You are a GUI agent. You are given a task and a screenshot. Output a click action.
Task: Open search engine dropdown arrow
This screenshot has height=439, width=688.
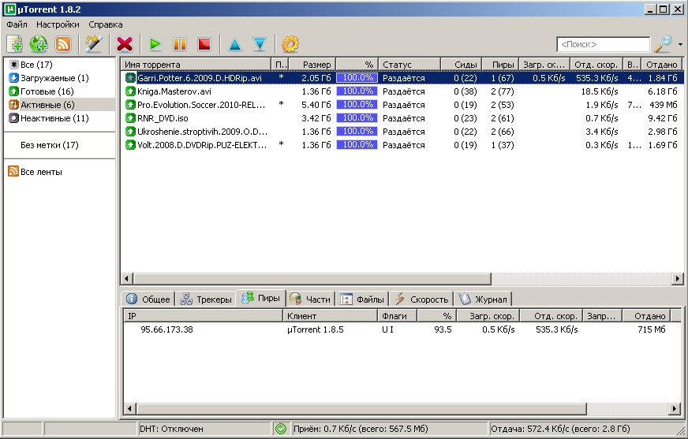(x=680, y=45)
